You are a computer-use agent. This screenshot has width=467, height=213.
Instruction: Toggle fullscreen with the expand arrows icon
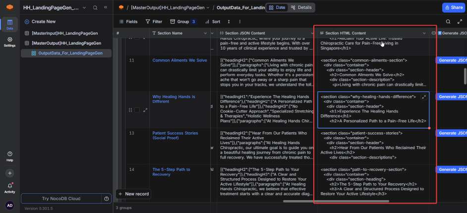coord(460,21)
